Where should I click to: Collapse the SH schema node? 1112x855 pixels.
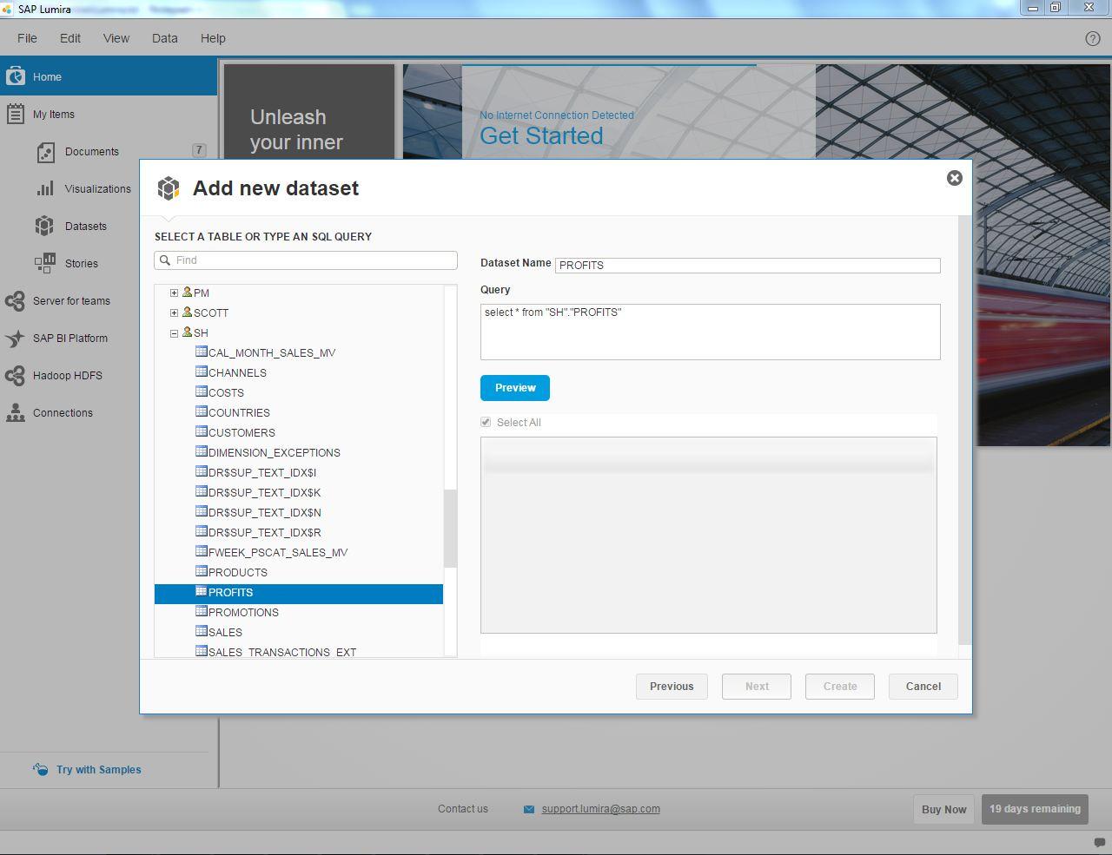174,333
